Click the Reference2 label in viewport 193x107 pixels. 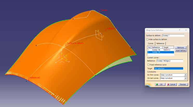click(x=35, y=78)
